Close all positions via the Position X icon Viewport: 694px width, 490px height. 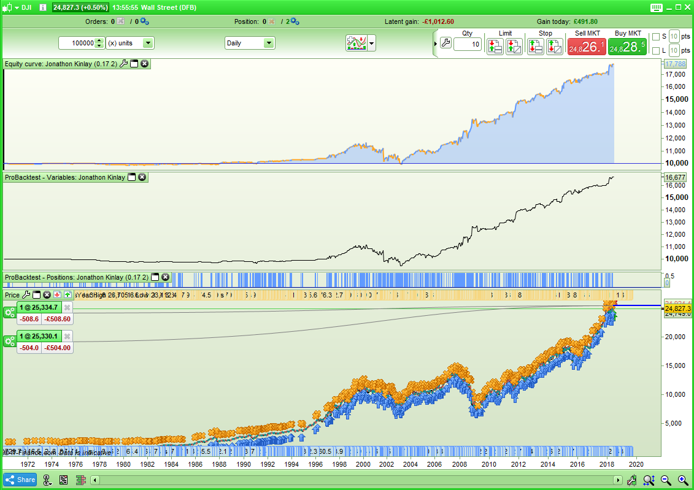click(271, 21)
